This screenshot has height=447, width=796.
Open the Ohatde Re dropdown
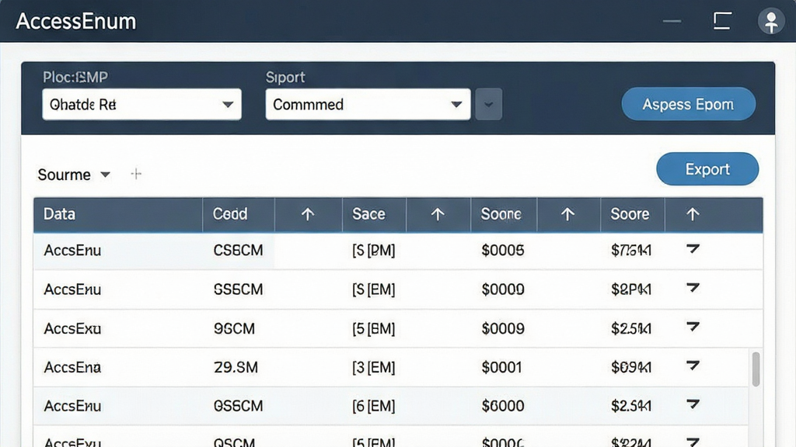coord(141,105)
